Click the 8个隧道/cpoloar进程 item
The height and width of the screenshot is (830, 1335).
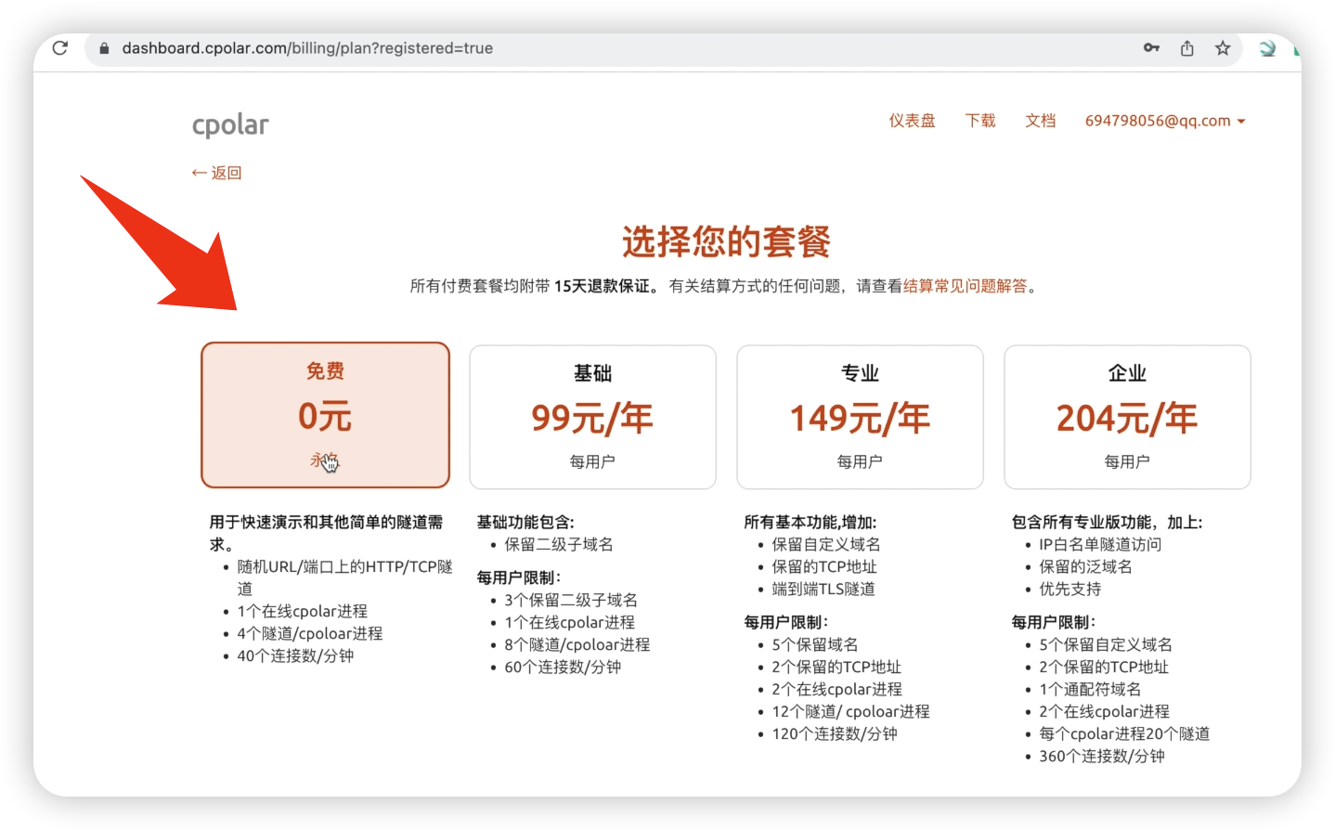577,645
